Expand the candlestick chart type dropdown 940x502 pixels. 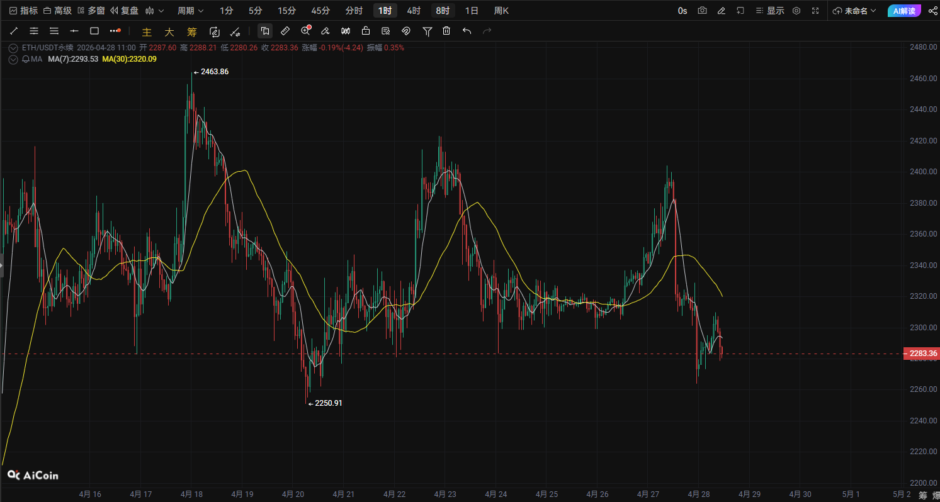click(x=154, y=11)
